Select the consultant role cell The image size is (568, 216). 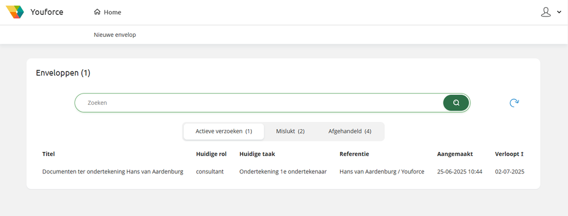210,172
